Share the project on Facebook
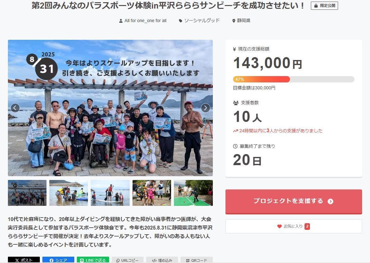 (x=58, y=260)
